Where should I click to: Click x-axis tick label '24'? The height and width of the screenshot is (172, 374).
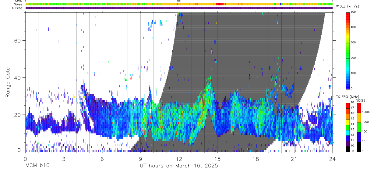[x=333, y=159]
